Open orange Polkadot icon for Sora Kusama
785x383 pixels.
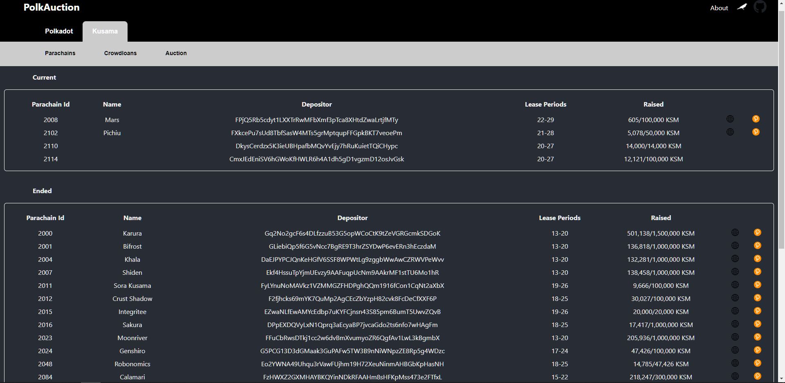tap(758, 285)
